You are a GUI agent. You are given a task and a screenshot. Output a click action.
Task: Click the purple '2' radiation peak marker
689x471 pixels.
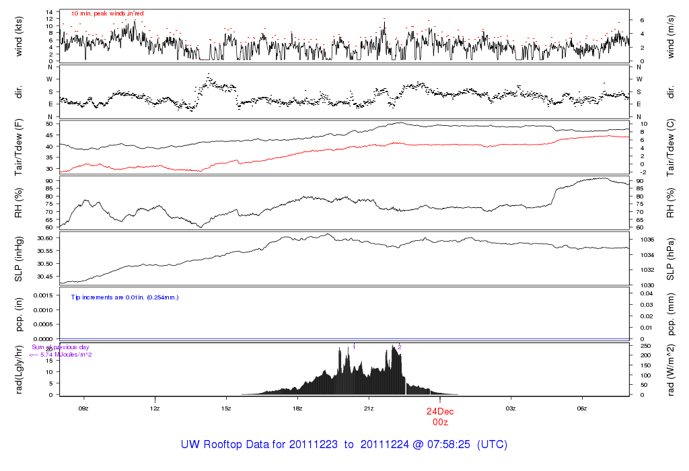click(x=399, y=347)
